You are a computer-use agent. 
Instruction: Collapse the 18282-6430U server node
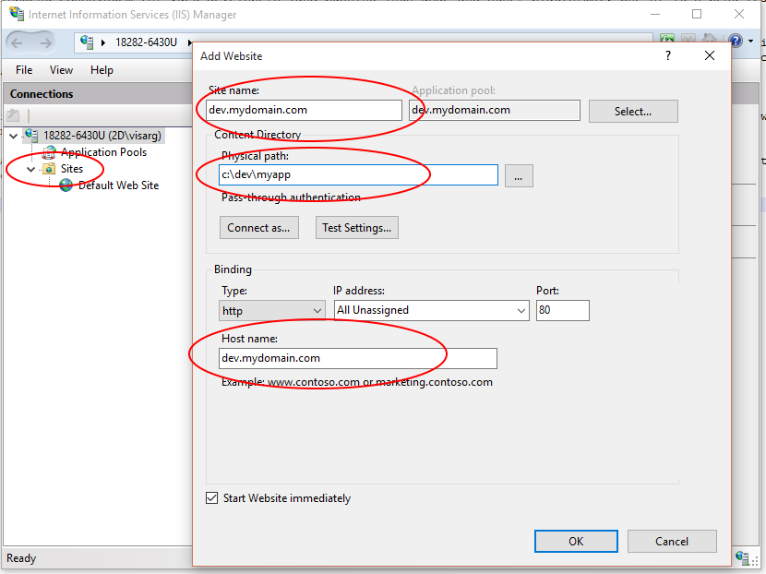point(14,136)
